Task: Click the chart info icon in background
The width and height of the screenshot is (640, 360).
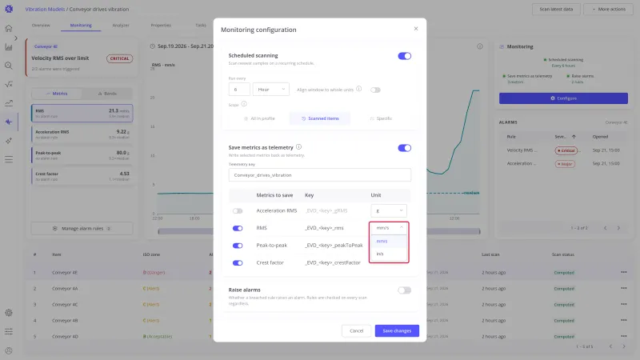Action: tap(480, 46)
